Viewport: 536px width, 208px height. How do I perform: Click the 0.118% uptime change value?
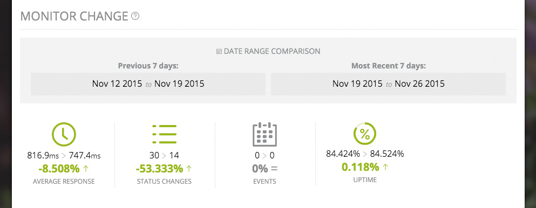[360, 167]
